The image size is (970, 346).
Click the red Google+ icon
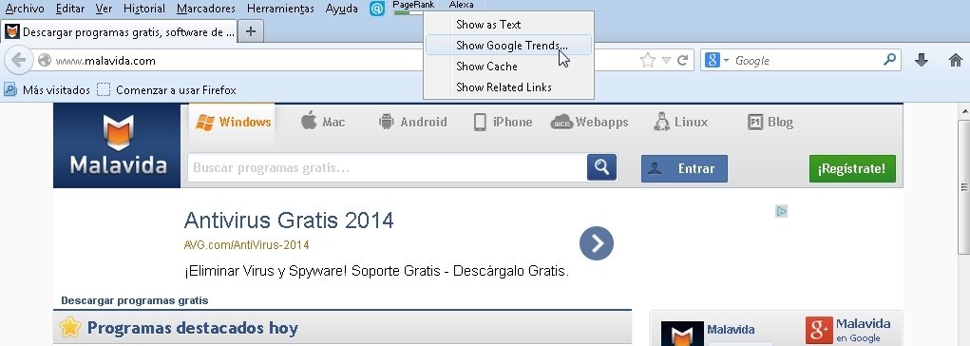[819, 331]
